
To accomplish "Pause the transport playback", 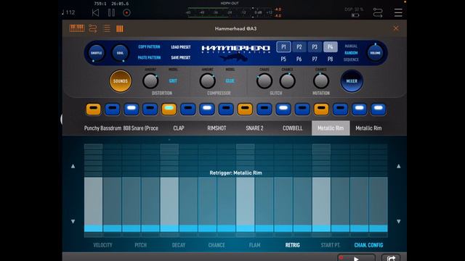I will click(111, 13).
